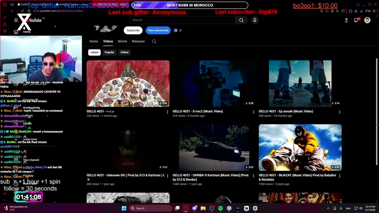Go back with the browser back arrow
The height and width of the screenshot is (213, 379).
pyautogui.click(x=12, y=11)
